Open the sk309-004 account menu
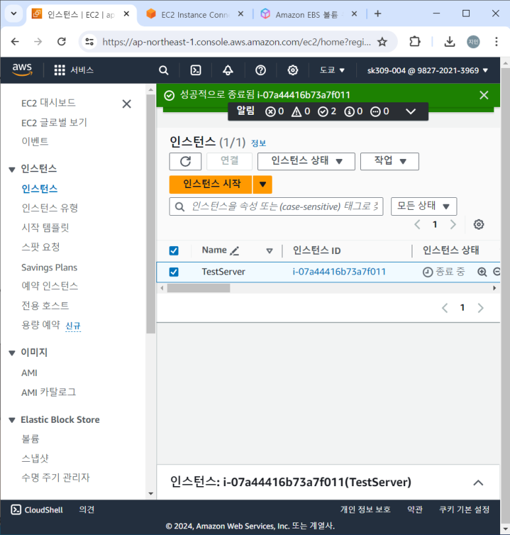510x535 pixels. click(428, 71)
